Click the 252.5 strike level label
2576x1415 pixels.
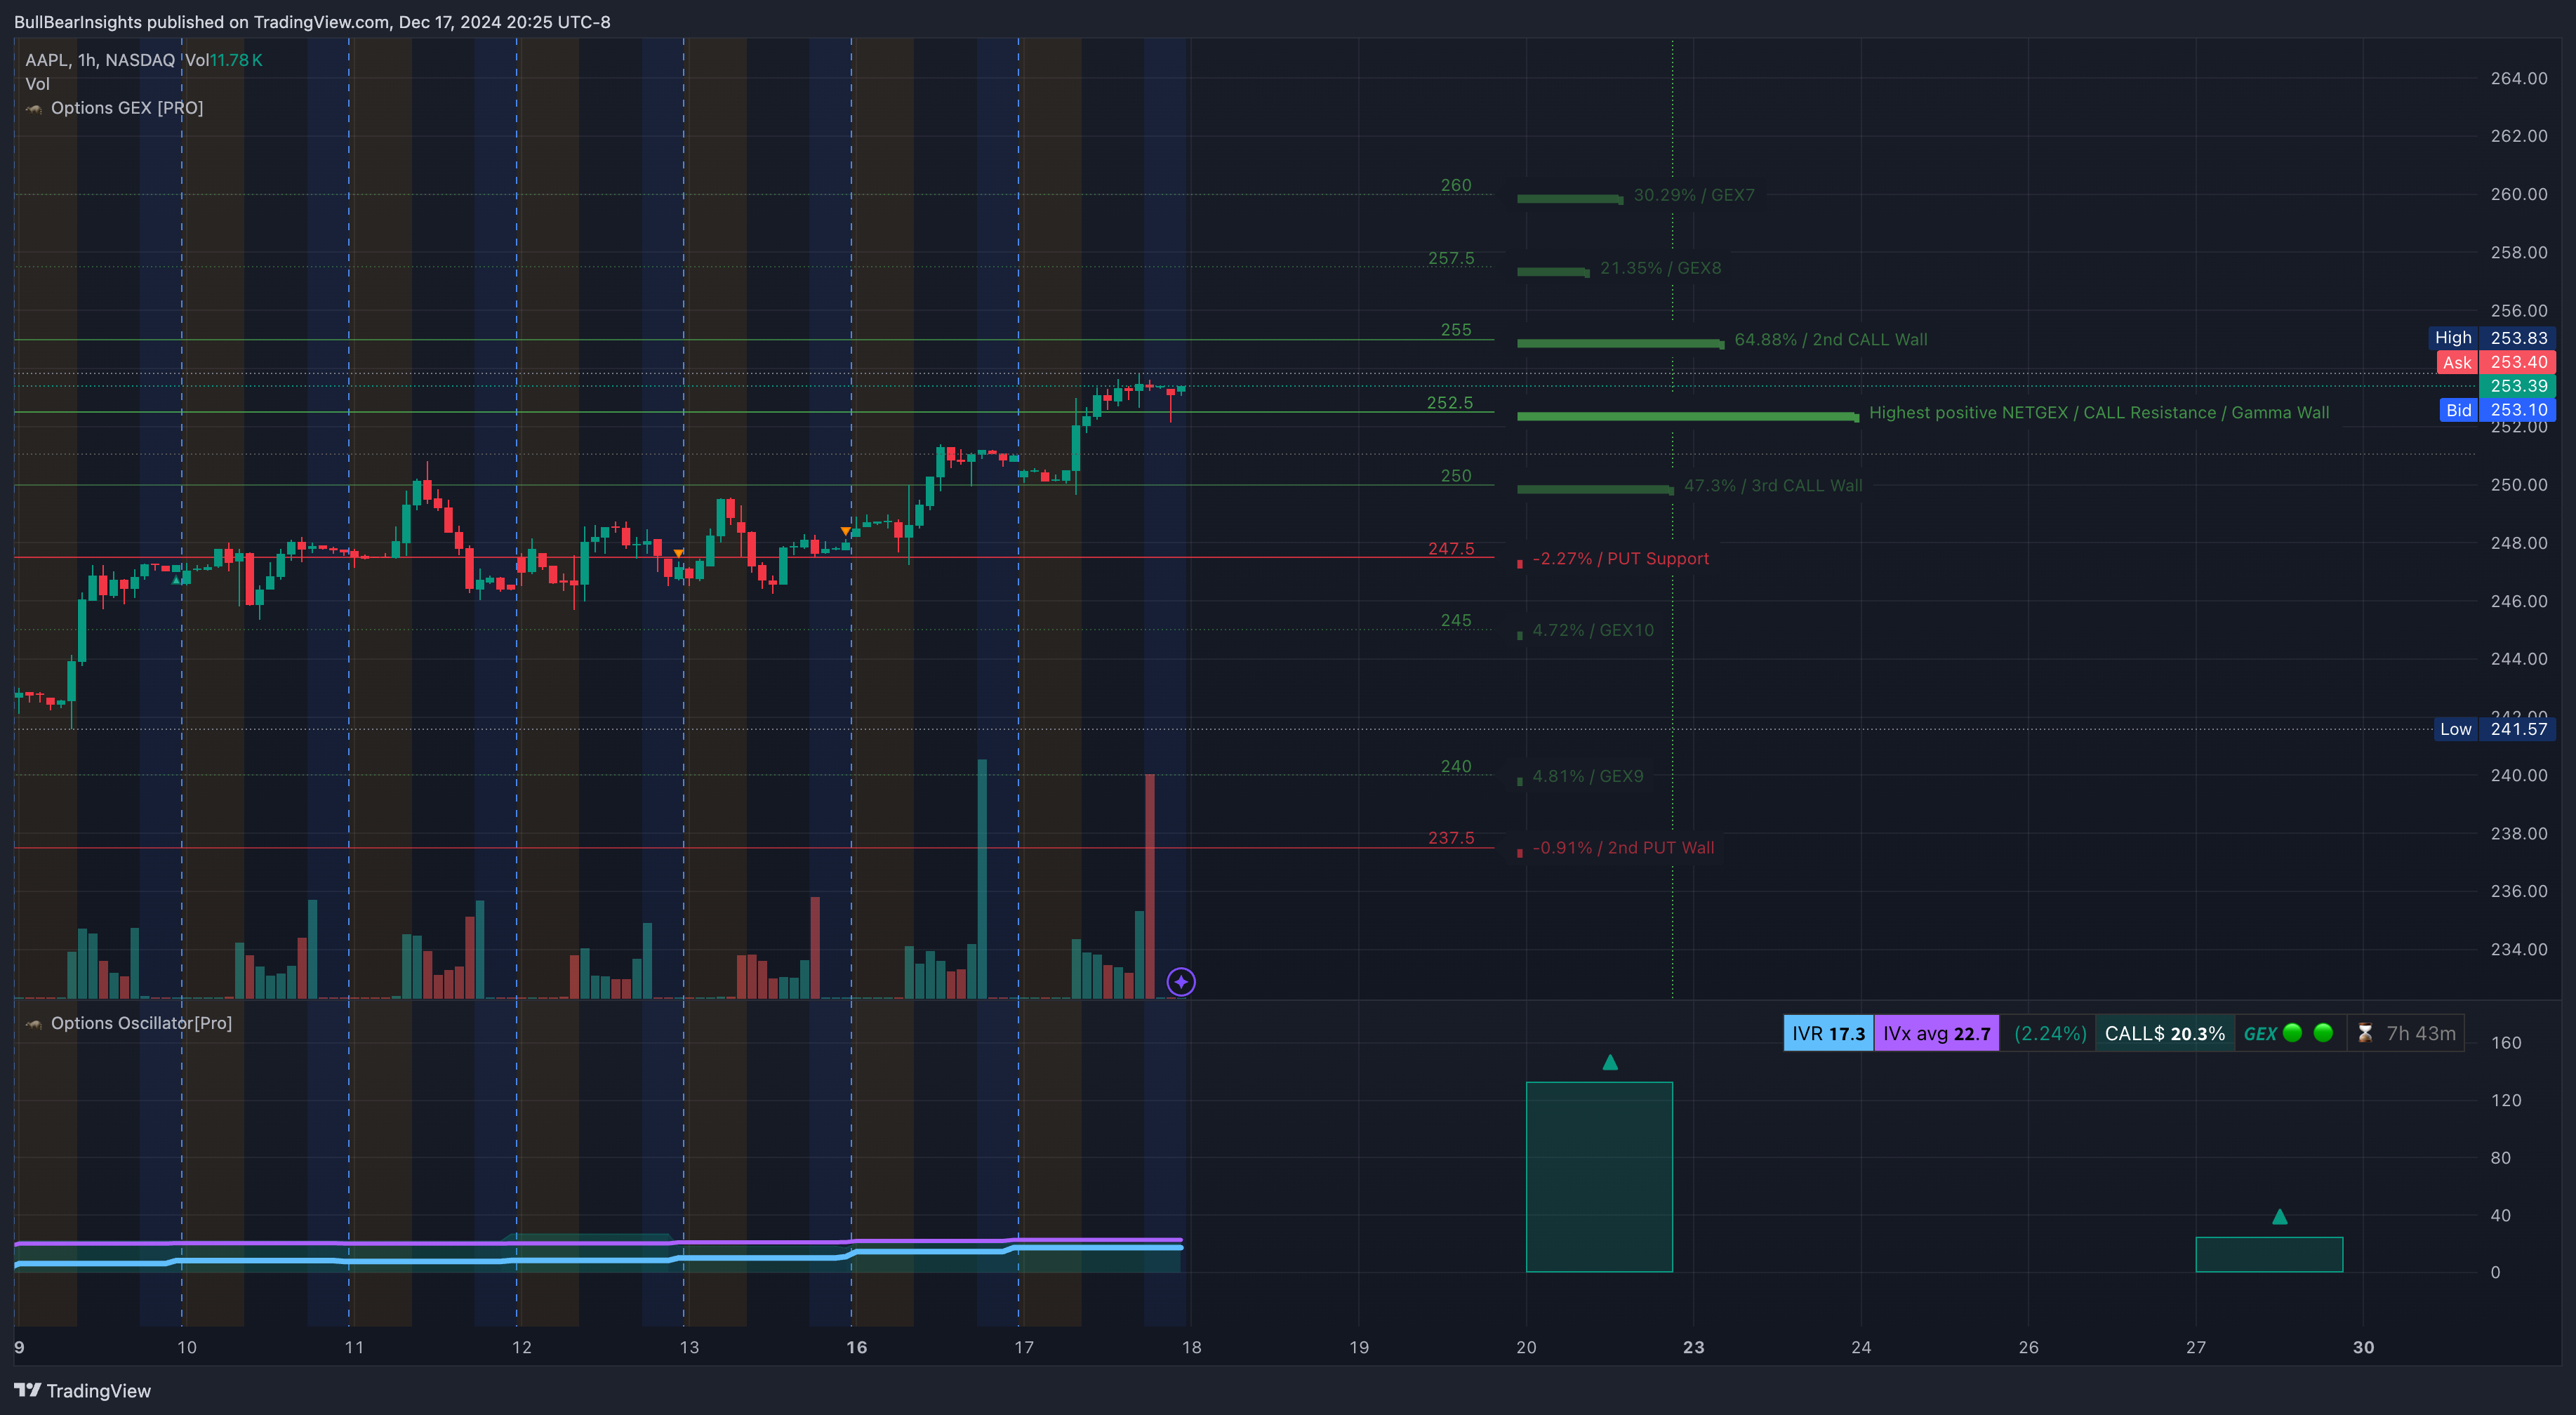click(1450, 403)
